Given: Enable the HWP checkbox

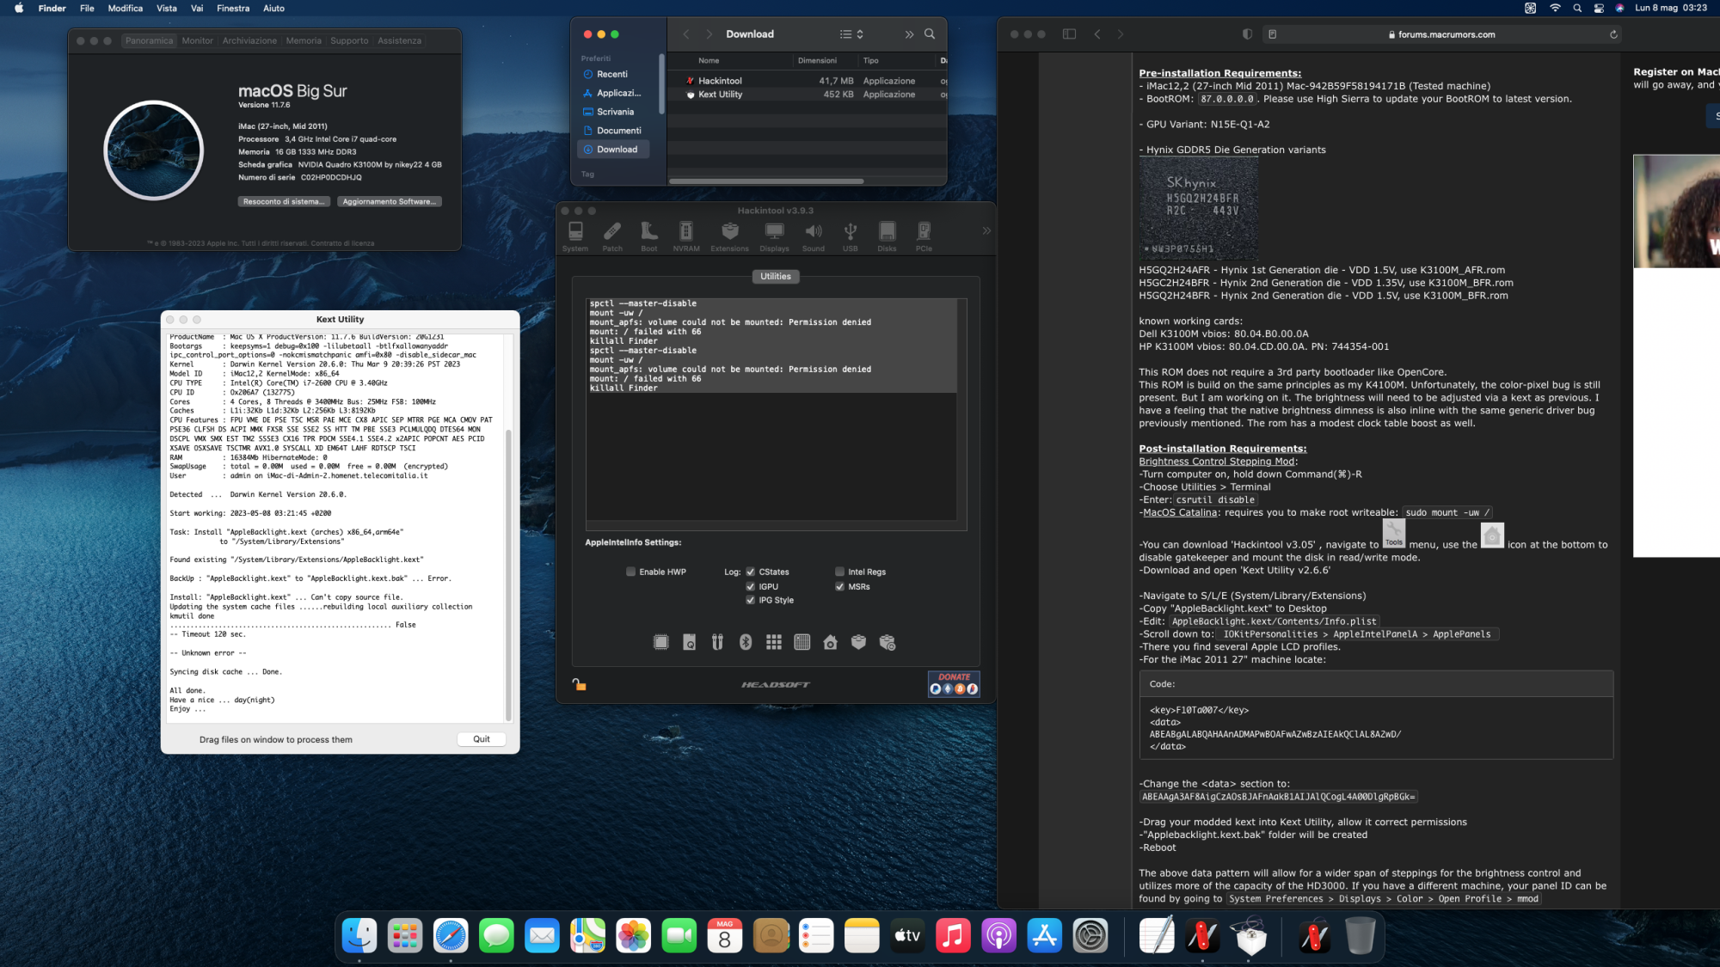Looking at the screenshot, I should [631, 572].
